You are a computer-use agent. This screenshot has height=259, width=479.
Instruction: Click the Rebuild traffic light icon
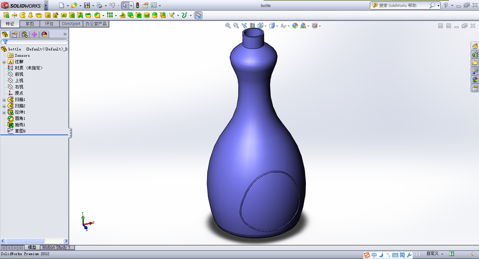[x=137, y=5]
